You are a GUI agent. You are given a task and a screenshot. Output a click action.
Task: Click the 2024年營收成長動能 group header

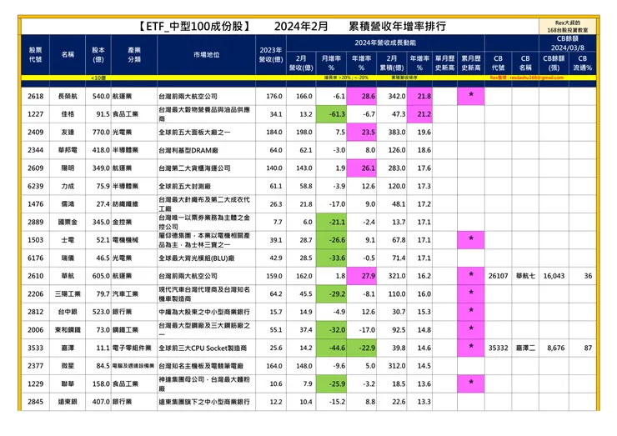(385, 43)
